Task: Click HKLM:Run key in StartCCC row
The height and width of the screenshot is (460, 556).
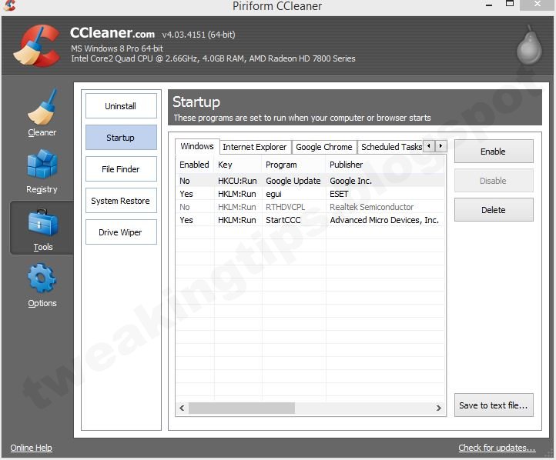Action: 237,220
